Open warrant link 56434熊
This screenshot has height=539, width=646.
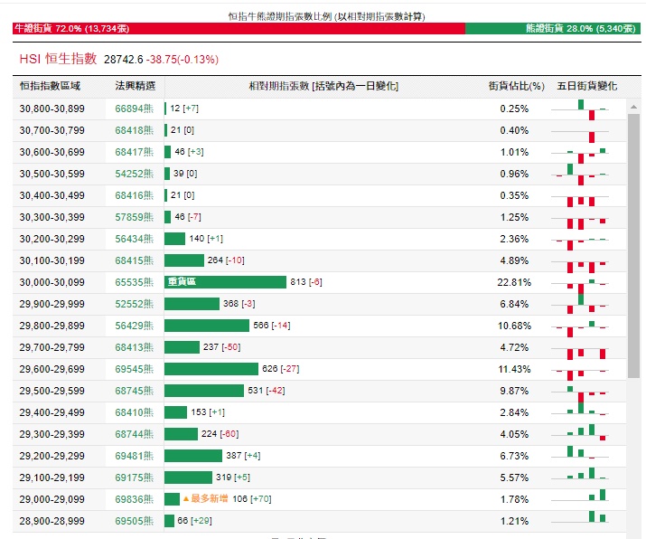(135, 239)
